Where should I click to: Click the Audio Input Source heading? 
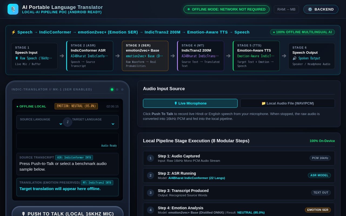(164, 89)
